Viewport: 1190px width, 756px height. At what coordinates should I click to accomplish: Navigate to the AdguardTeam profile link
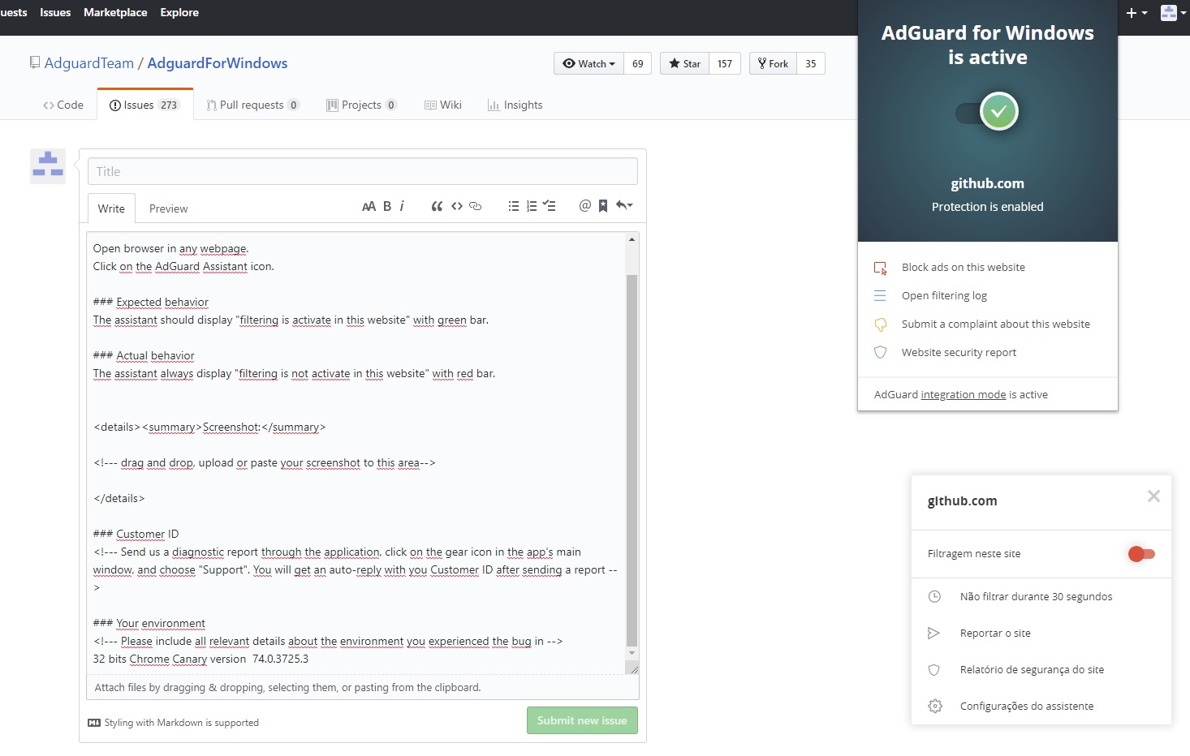(89, 62)
